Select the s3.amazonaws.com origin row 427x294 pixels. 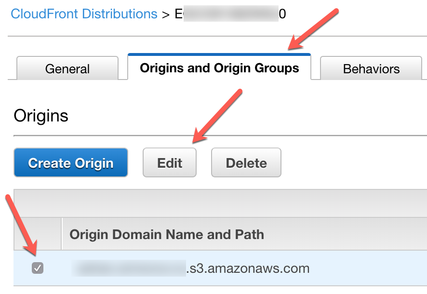point(220,268)
